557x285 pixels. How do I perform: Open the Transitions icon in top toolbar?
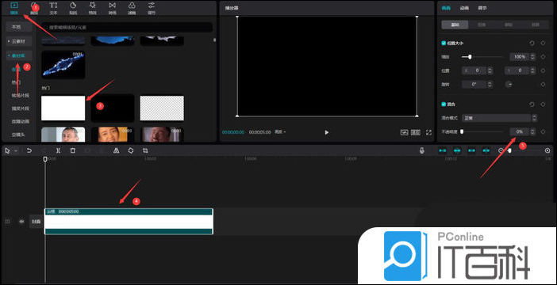112,8
